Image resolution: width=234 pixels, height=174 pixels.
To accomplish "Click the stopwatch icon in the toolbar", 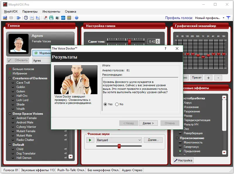I will tap(26, 18).
